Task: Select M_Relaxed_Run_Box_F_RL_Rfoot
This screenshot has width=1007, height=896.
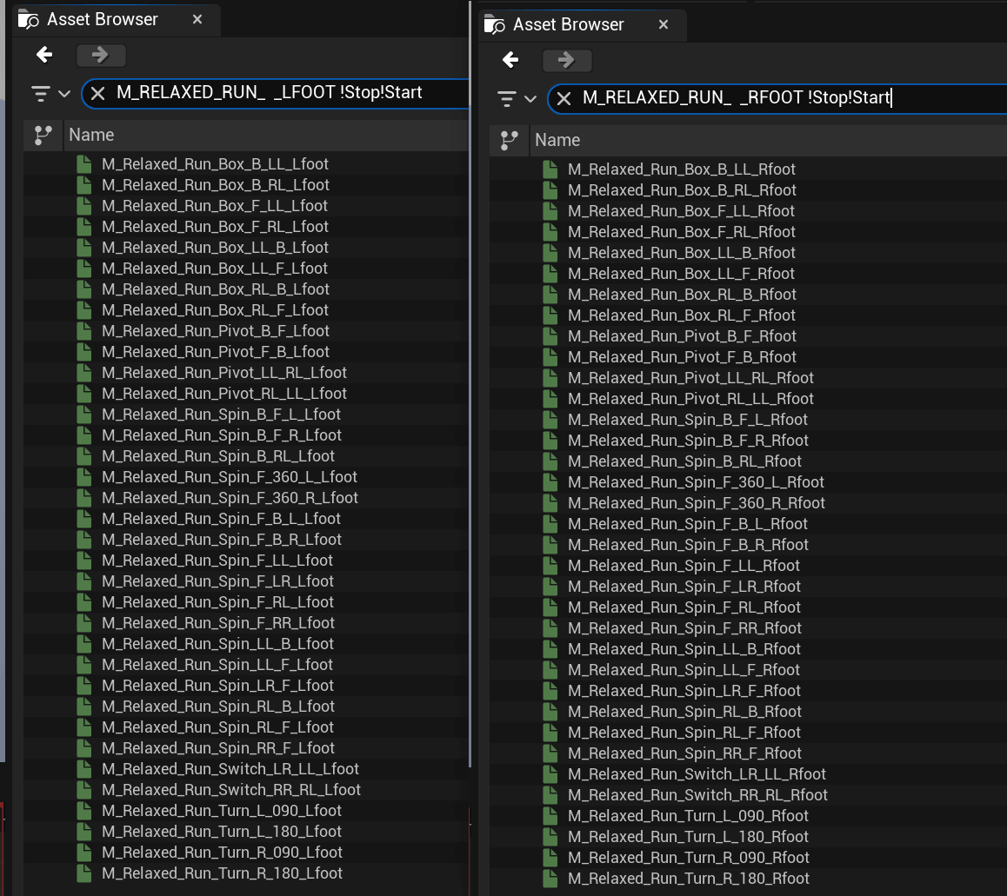Action: coord(682,232)
